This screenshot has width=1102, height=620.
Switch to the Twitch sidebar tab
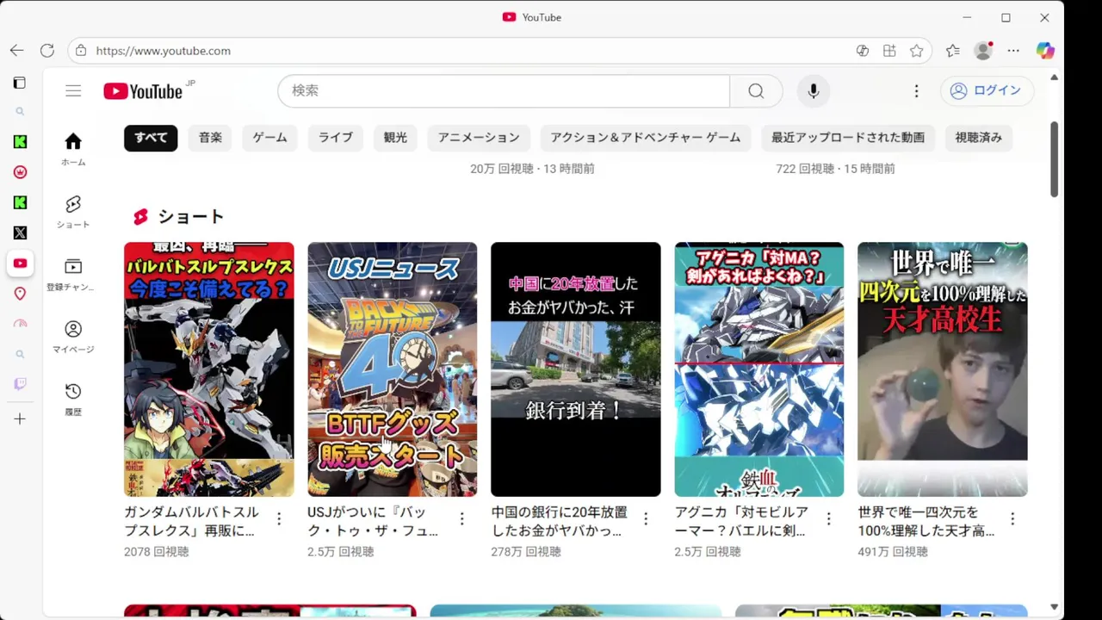[x=20, y=384]
